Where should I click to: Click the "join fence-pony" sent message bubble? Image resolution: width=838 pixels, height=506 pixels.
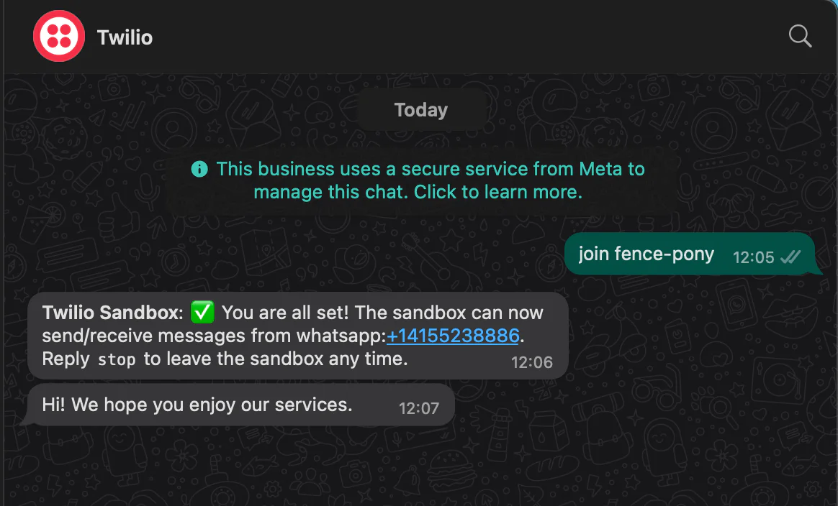coord(690,254)
